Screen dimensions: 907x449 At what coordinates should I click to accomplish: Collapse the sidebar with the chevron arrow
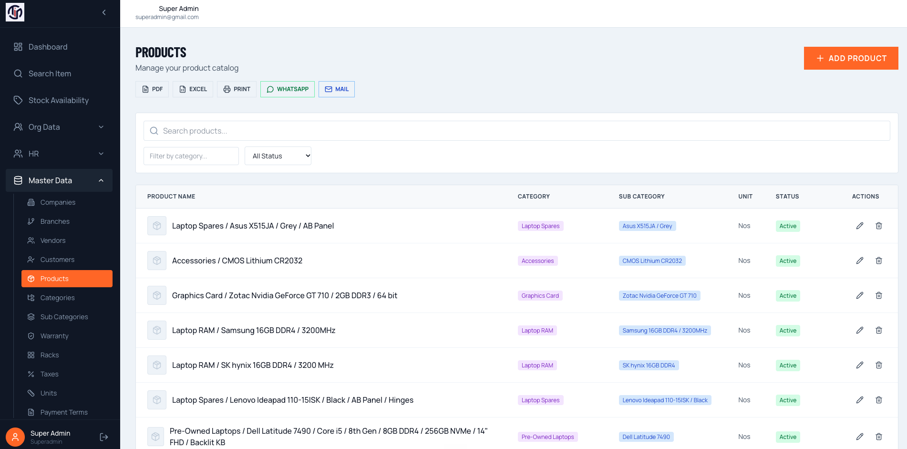(x=104, y=12)
